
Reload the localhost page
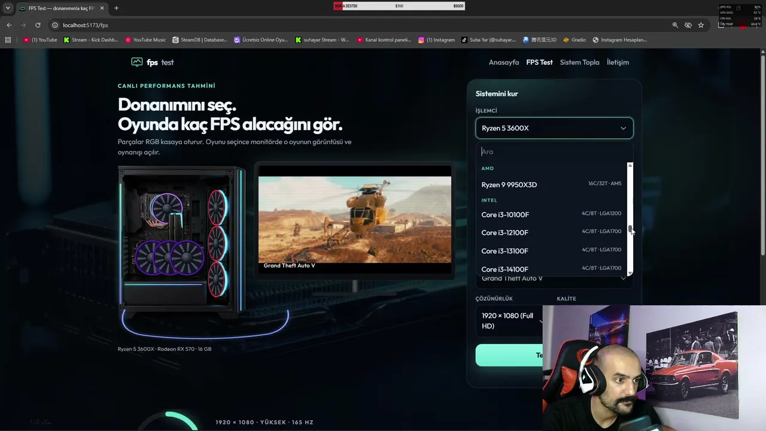click(38, 25)
